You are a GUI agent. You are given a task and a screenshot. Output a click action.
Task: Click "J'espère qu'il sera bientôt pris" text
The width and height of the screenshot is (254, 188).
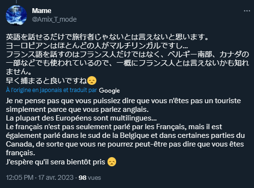point(55,162)
